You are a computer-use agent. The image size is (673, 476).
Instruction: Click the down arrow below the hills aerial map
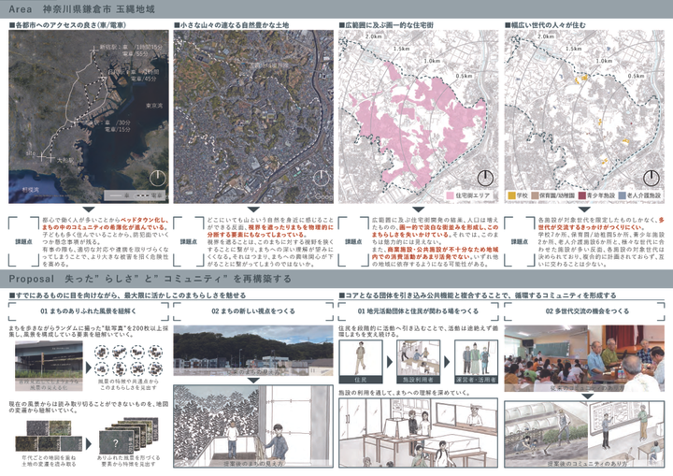click(x=253, y=209)
